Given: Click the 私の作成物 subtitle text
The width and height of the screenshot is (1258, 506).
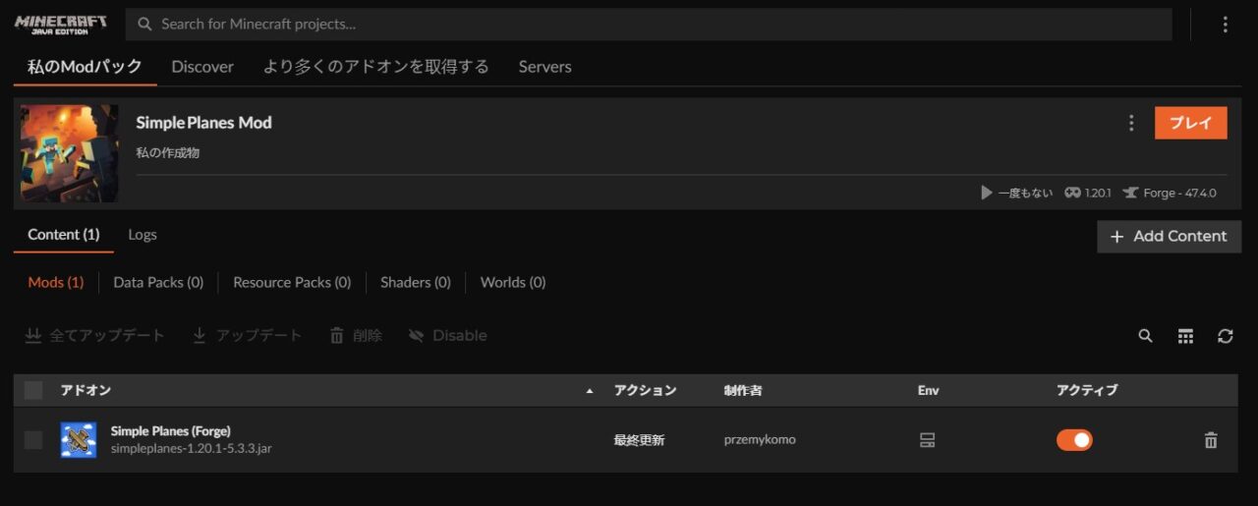Looking at the screenshot, I should [168, 153].
